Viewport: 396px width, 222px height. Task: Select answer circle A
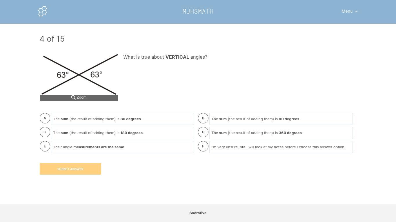coord(45,118)
